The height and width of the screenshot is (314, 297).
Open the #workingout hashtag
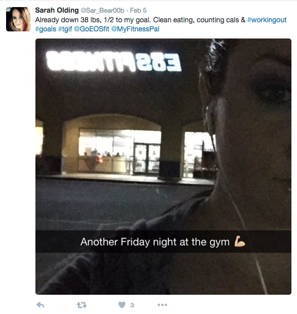267,20
